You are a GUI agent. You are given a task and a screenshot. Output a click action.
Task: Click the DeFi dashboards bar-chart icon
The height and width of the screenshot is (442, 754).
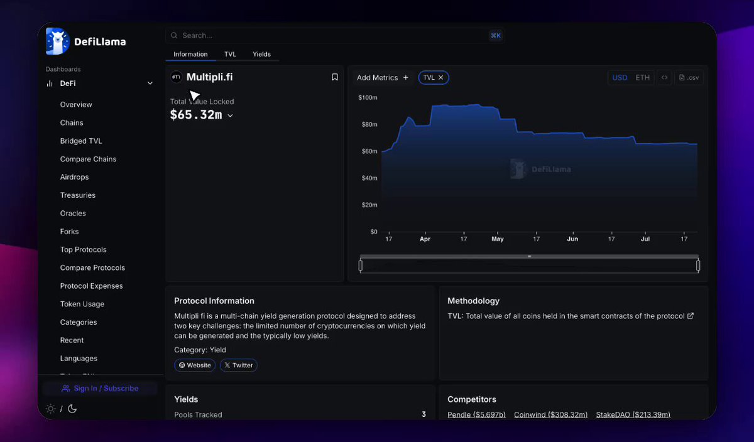tap(50, 84)
